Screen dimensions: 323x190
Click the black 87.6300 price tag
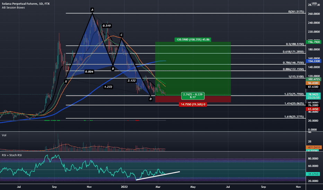[313, 87]
